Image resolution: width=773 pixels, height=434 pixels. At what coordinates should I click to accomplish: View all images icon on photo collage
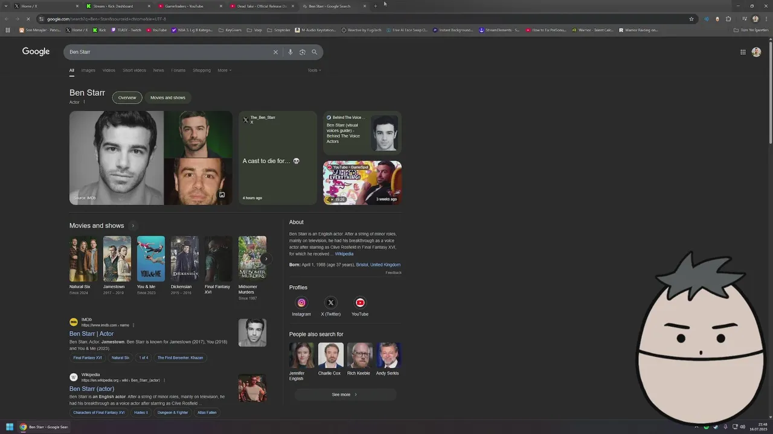click(x=222, y=195)
